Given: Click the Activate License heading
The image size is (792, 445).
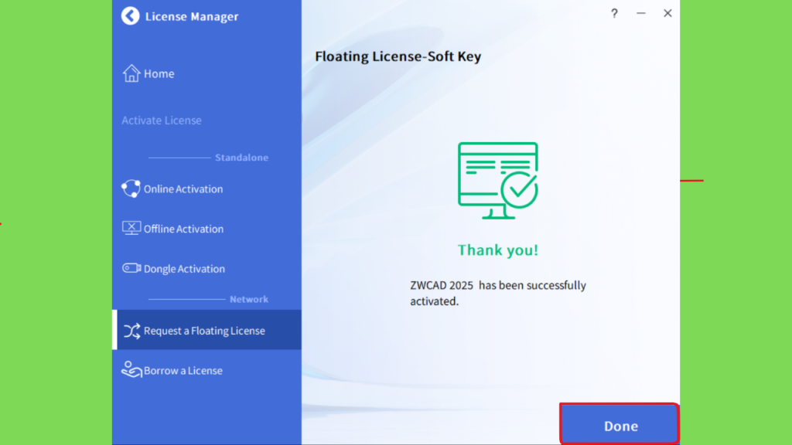Looking at the screenshot, I should [162, 120].
